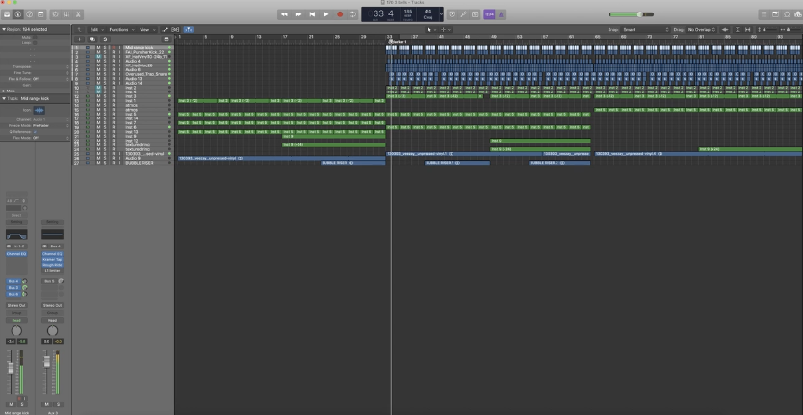Screen dimensions: 803x415
Task: Click Setting button on Mid range kick strip
Action: pyautogui.click(x=16, y=222)
